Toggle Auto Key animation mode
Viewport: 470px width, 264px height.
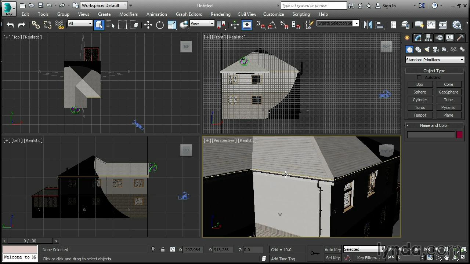point(332,250)
